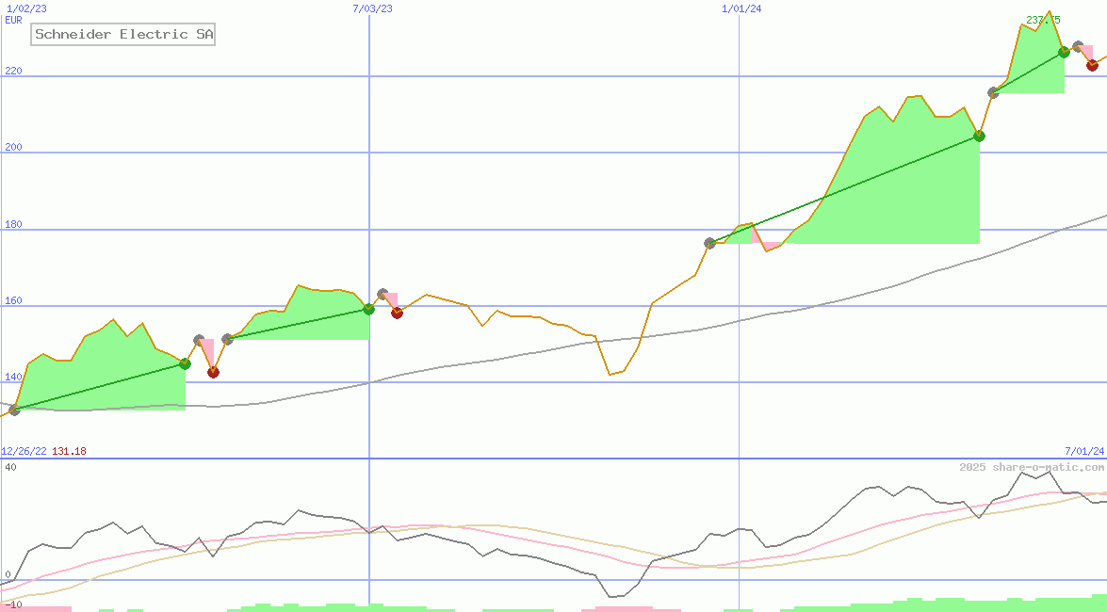Viewport: 1107px width, 612px height.
Task: Click the 7/01/24 end date label
Action: point(1083,451)
